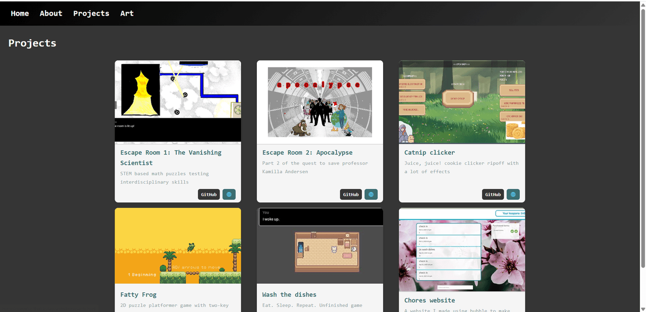Click the Fatty Frog card title
The width and height of the screenshot is (646, 312).
138,295
